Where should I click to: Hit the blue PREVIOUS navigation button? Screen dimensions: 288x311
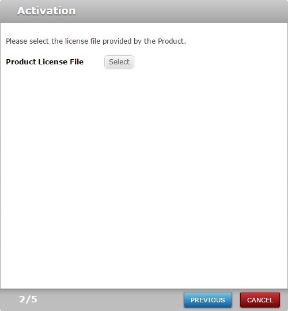click(x=208, y=300)
